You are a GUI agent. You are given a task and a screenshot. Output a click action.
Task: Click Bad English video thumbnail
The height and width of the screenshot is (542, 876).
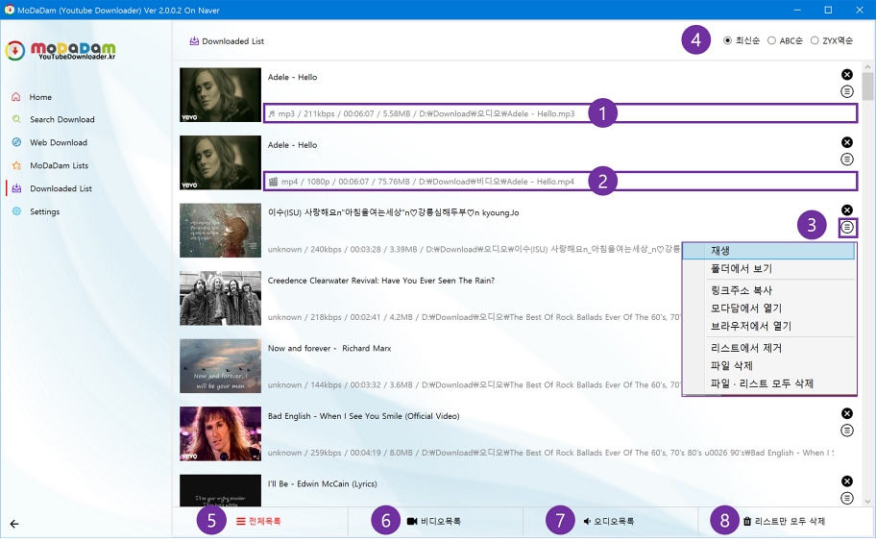pos(220,433)
